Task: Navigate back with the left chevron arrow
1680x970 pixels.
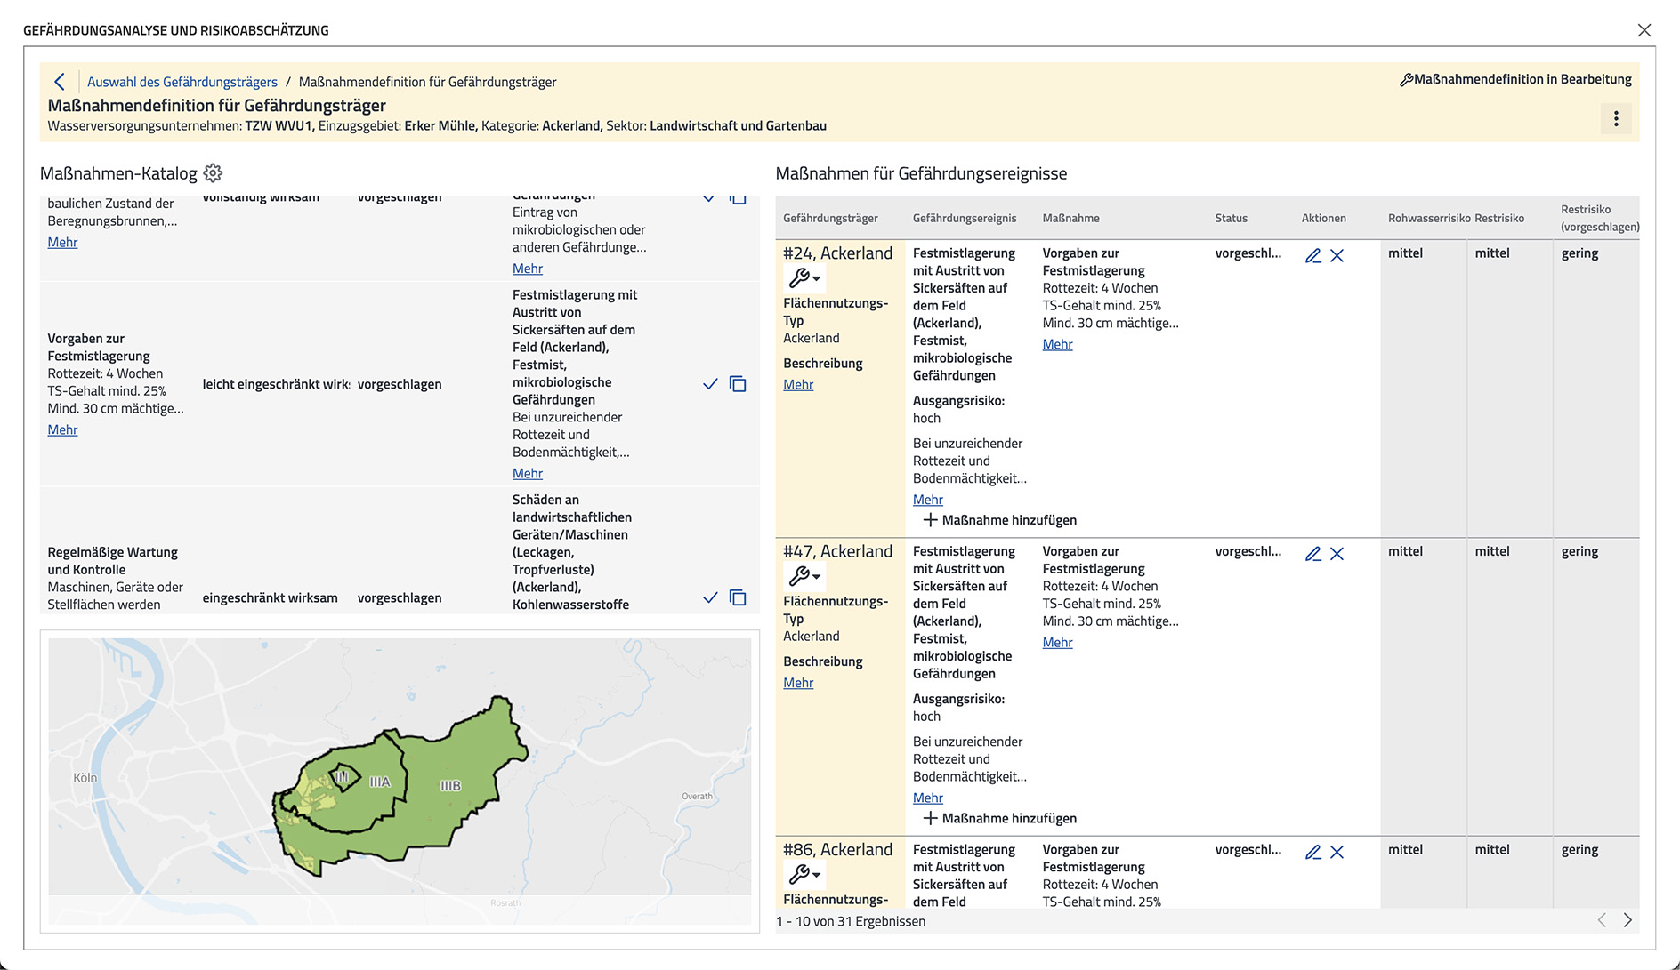Action: [x=60, y=81]
